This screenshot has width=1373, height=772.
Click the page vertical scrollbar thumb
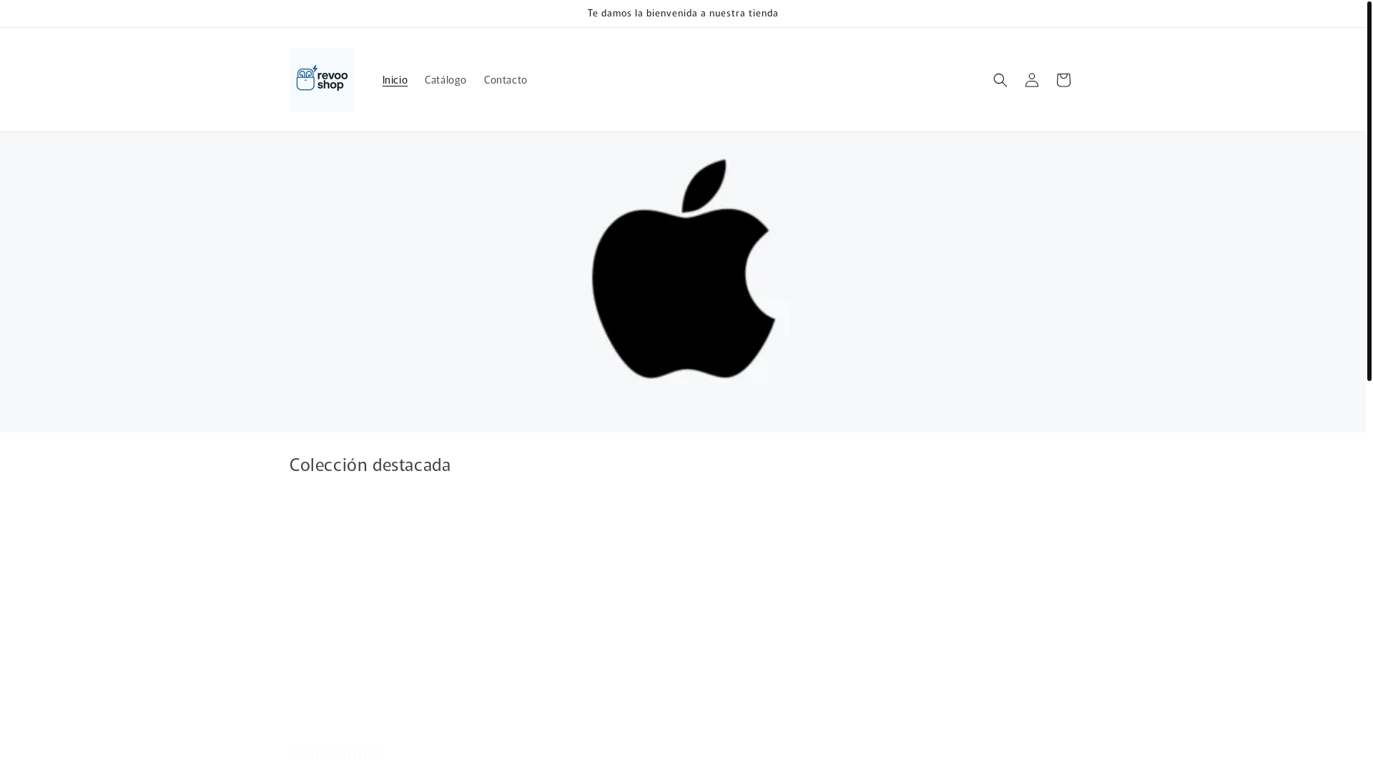(x=1369, y=191)
